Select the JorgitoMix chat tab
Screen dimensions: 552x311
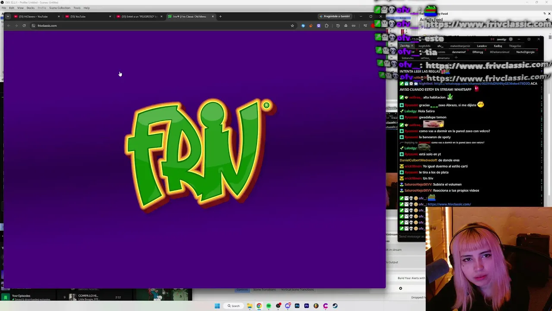click(424, 46)
